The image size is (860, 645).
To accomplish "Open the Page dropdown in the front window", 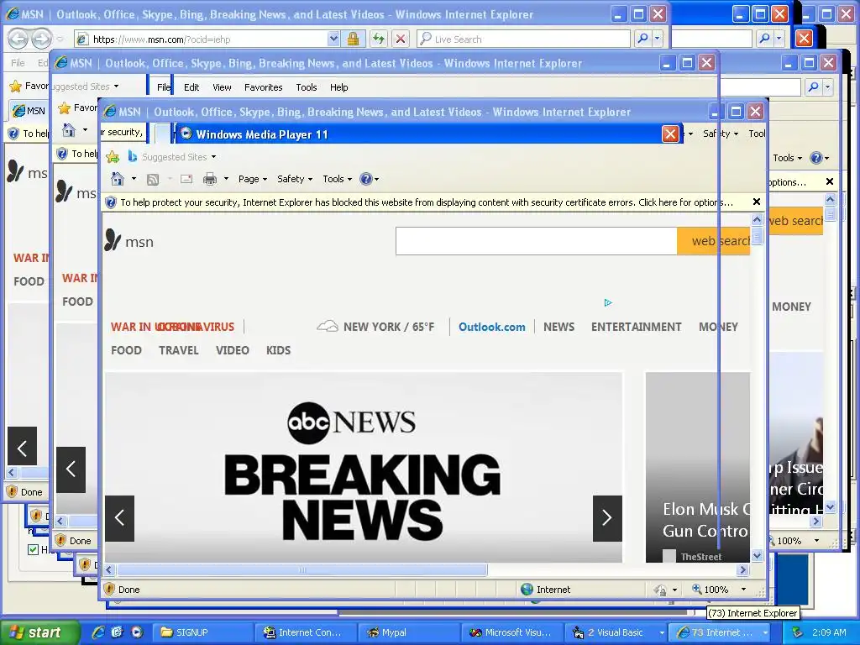I will click(252, 179).
